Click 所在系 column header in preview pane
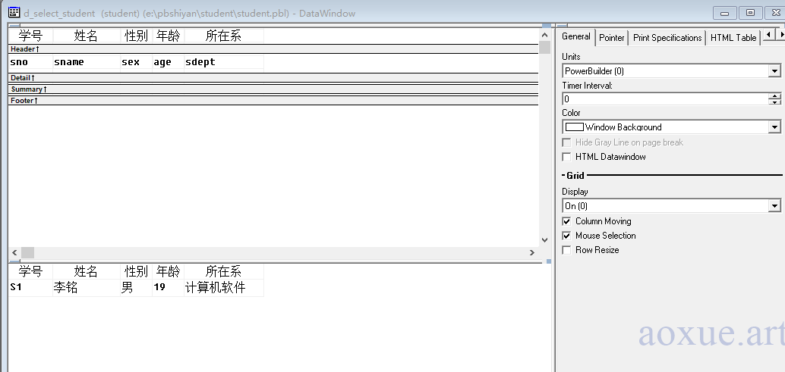Viewport: 785px width, 372px height. click(224, 272)
